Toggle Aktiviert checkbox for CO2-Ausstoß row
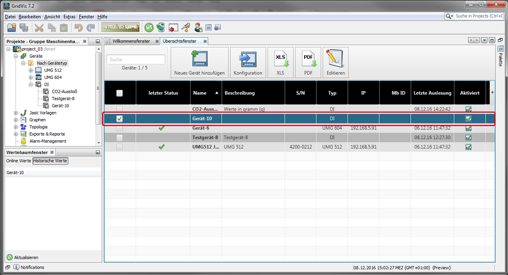The width and height of the screenshot is (508, 275). (468, 109)
